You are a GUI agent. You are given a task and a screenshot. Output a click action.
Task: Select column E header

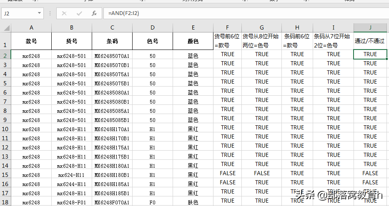coord(193,28)
